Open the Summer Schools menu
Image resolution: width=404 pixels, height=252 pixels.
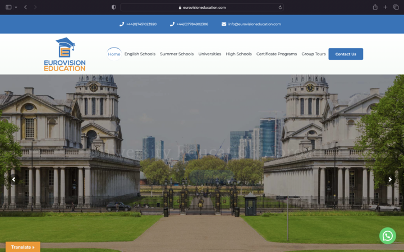click(x=177, y=54)
